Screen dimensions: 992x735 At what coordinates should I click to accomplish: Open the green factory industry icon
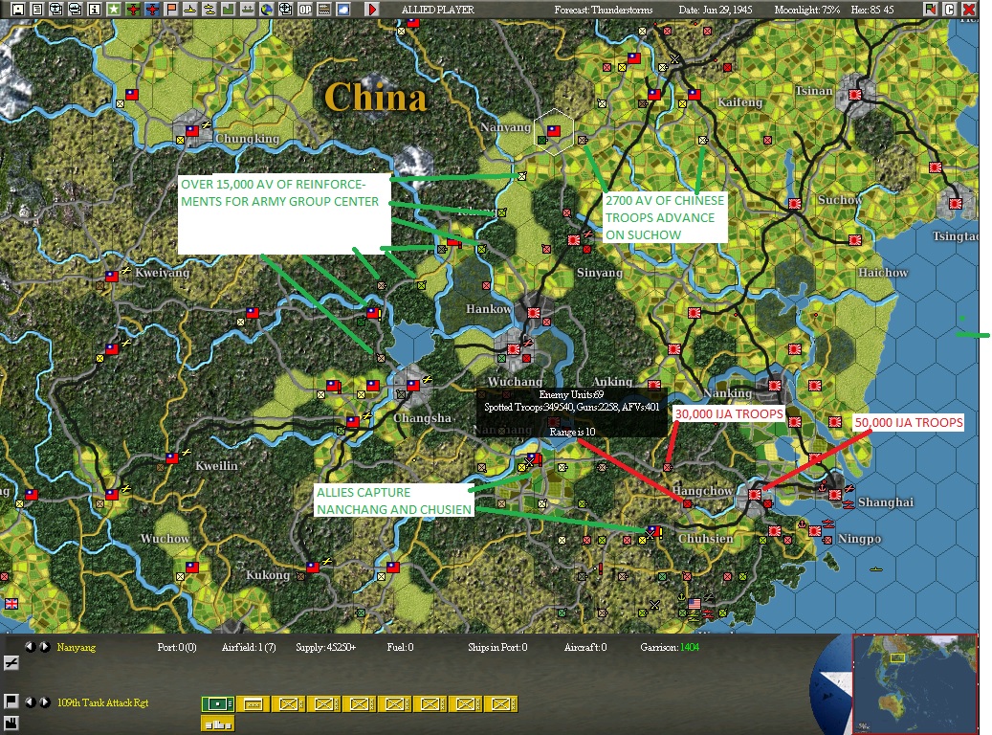click(228, 9)
